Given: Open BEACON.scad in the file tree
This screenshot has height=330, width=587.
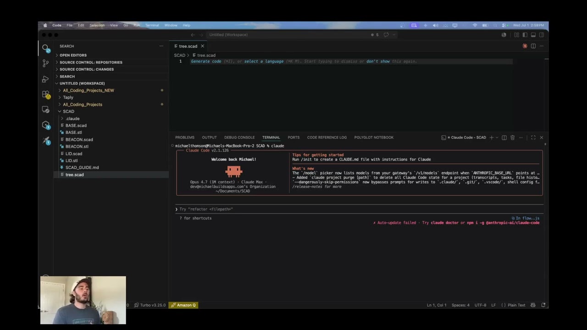Looking at the screenshot, I should point(79,139).
